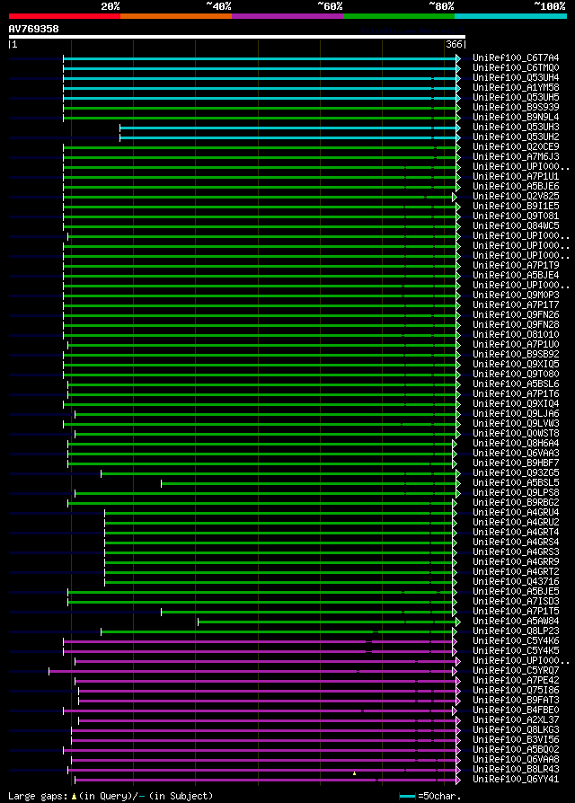Click the UniRef100_B9RBG2 label
Image resolution: width=575 pixels, height=803 pixels.
[516, 502]
